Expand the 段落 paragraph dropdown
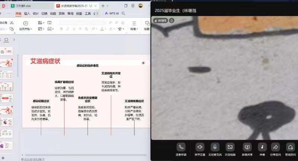 pyautogui.click(x=133, y=29)
